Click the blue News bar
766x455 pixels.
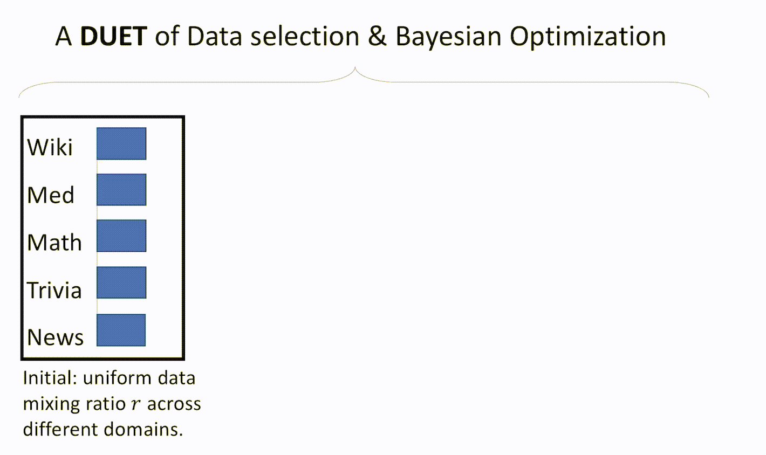[121, 330]
